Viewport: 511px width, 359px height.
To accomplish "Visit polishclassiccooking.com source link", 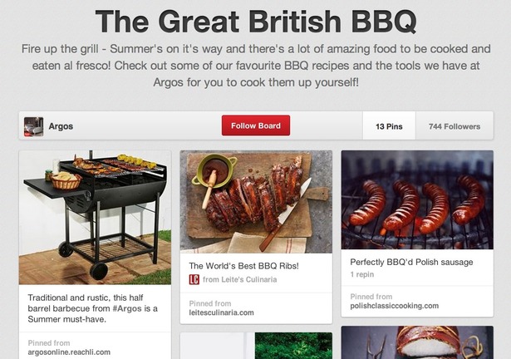I will (x=395, y=306).
